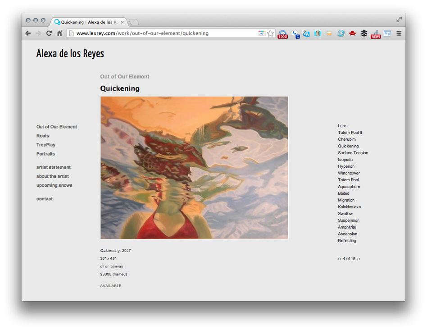Image resolution: width=427 pixels, height=331 pixels.
Task: Open the Lure painting
Action: pyautogui.click(x=342, y=126)
